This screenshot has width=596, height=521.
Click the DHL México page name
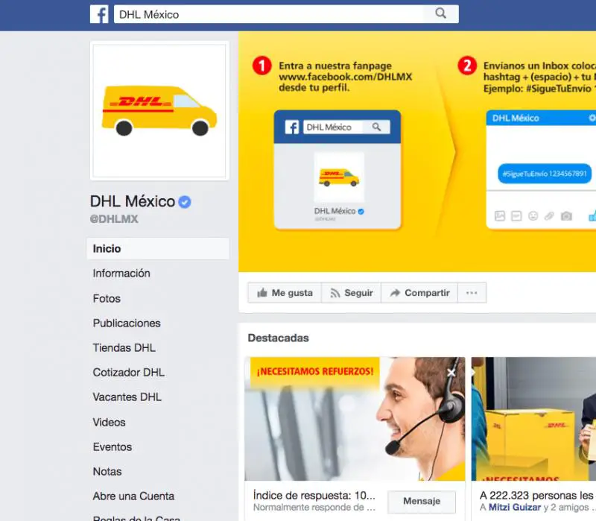(133, 201)
